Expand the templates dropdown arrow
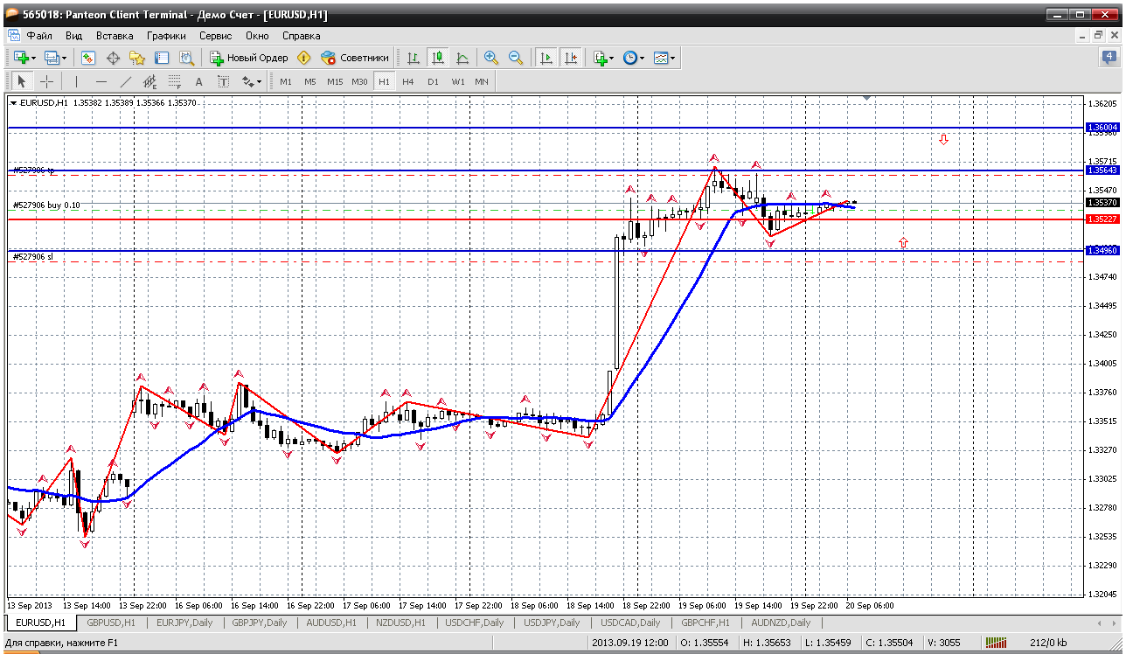This screenshot has width=1126, height=654. 673,58
